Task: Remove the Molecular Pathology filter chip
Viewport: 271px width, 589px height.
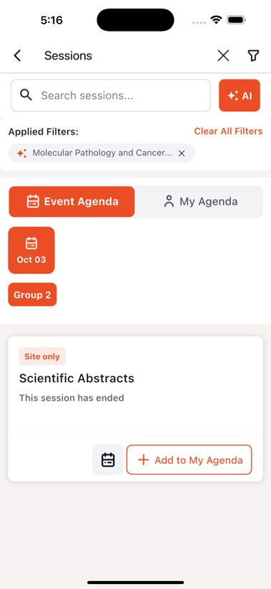Action: (182, 153)
